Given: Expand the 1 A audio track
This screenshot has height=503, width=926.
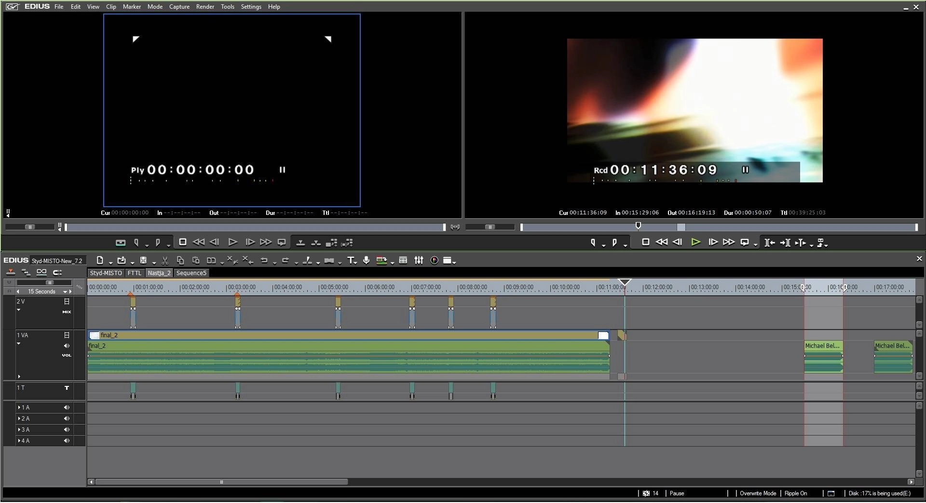Looking at the screenshot, I should coord(19,407).
